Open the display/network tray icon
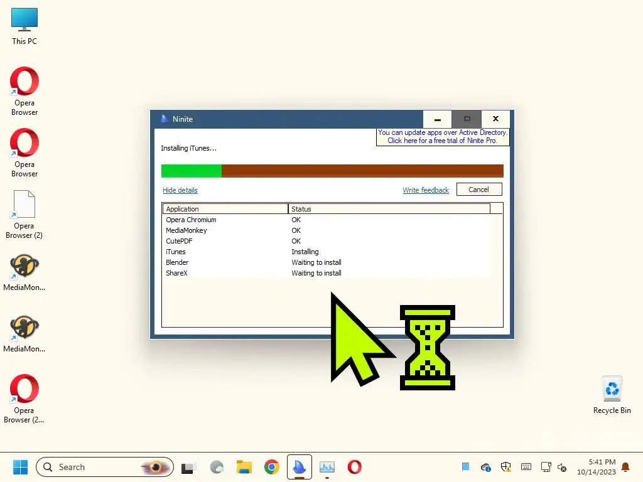 click(546, 467)
